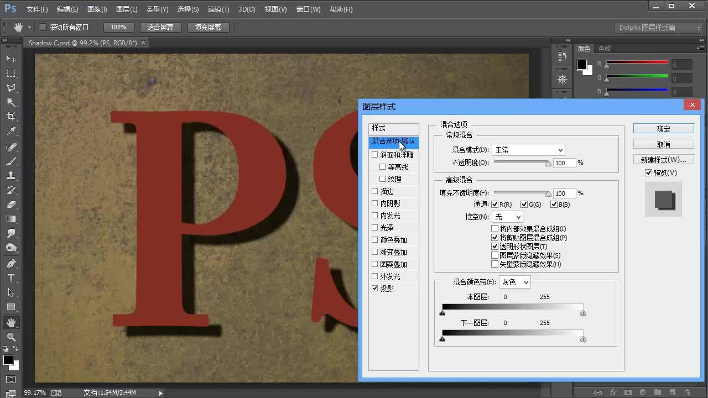Viewport: 708px width, 398px height.
Task: Click the link layers icon
Action: (x=598, y=392)
